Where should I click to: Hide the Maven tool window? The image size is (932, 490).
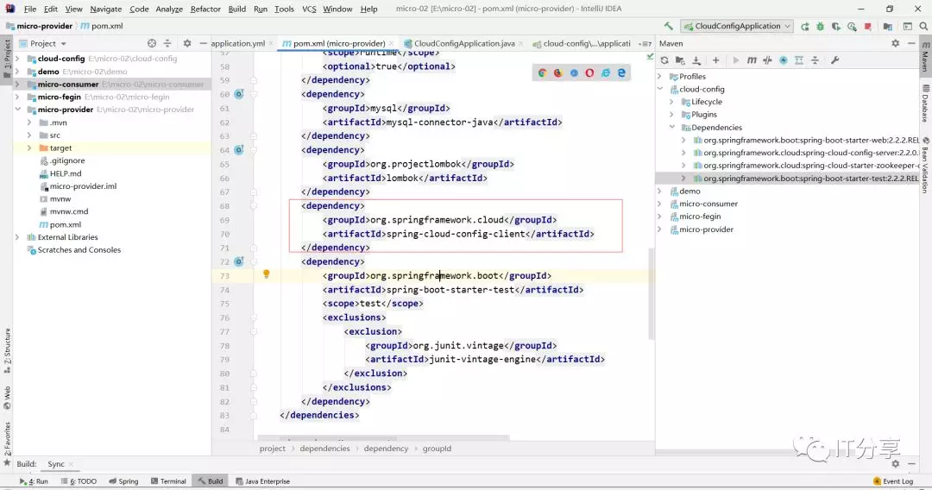click(912, 43)
